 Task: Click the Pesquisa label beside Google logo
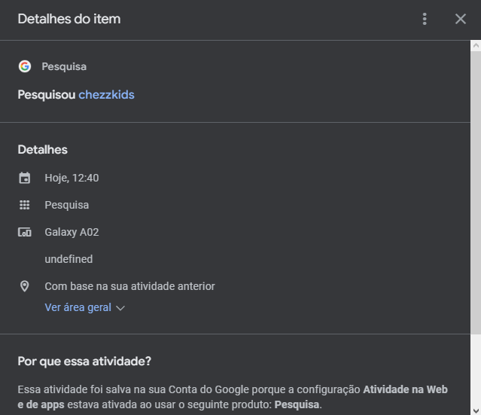click(x=64, y=66)
